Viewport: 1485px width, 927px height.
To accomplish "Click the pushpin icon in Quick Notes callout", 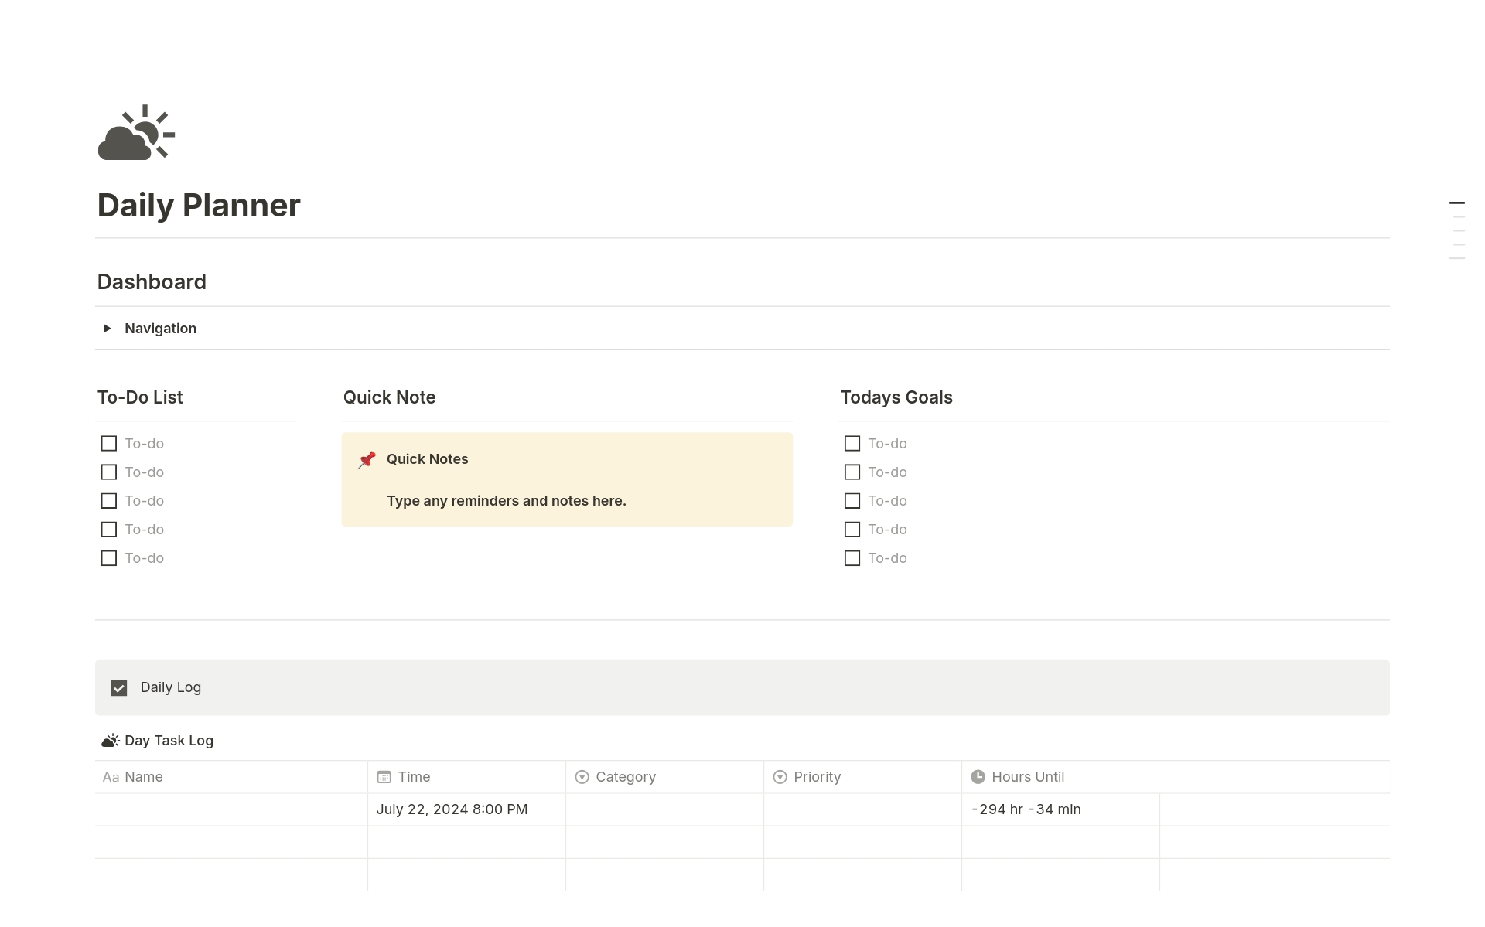I will click(367, 458).
